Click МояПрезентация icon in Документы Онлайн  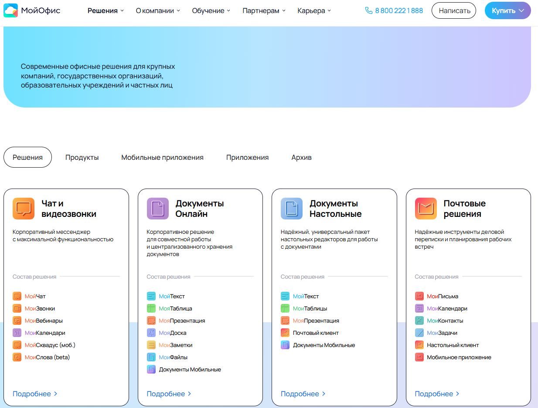click(151, 320)
